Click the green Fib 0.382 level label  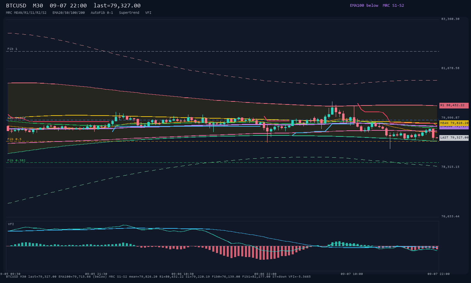coord(16,160)
